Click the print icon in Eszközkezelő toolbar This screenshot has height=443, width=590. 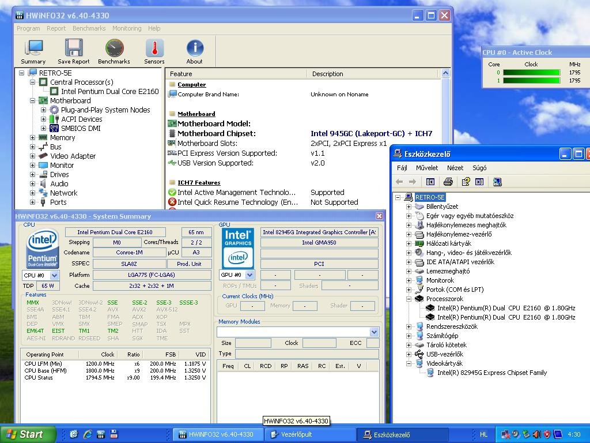pos(448,182)
